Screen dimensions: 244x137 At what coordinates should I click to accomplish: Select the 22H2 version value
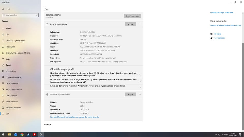[x=82, y=106]
